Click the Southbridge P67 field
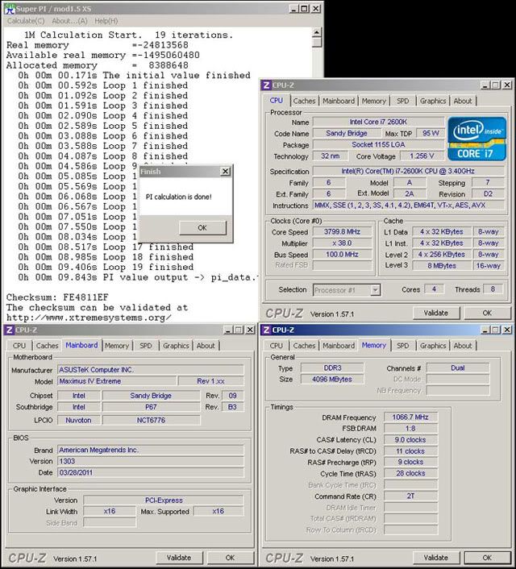 pyautogui.click(x=151, y=407)
